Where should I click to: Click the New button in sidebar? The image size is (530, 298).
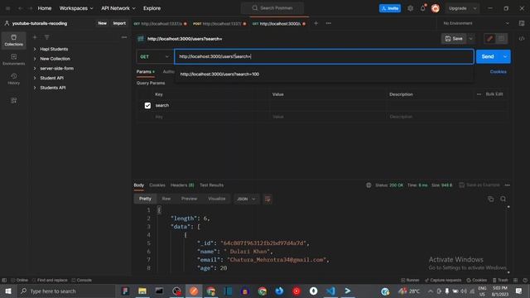(102, 23)
